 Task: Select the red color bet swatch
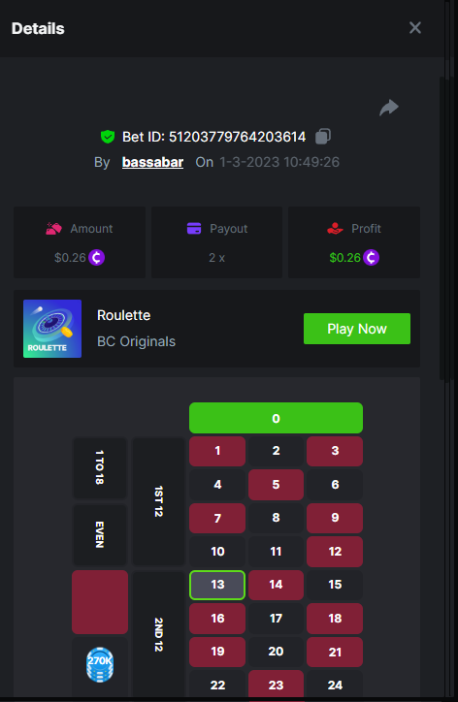pos(100,602)
